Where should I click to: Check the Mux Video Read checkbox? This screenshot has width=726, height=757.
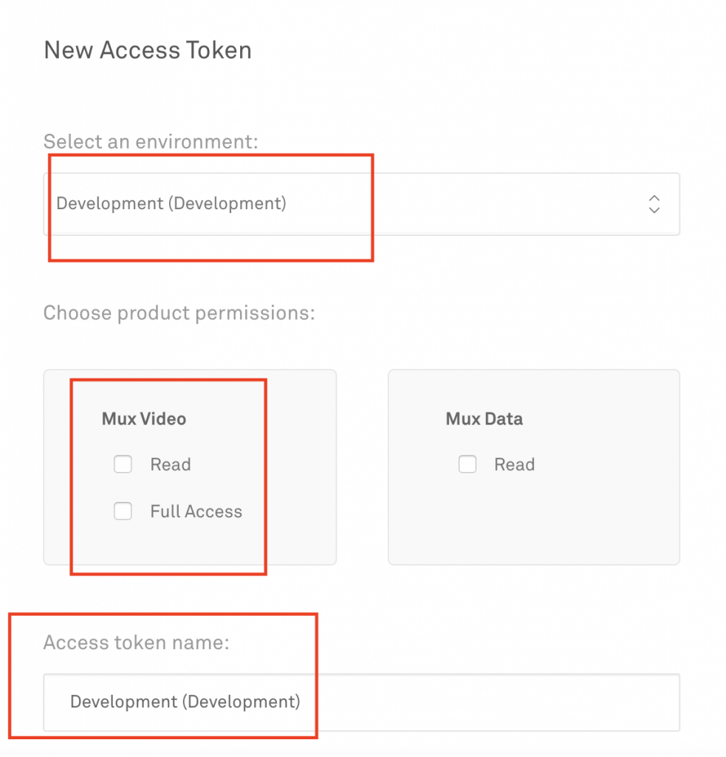tap(123, 464)
